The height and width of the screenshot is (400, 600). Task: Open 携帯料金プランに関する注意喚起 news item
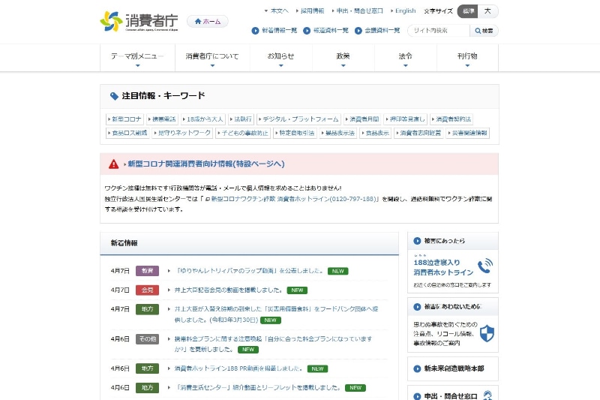point(273,344)
